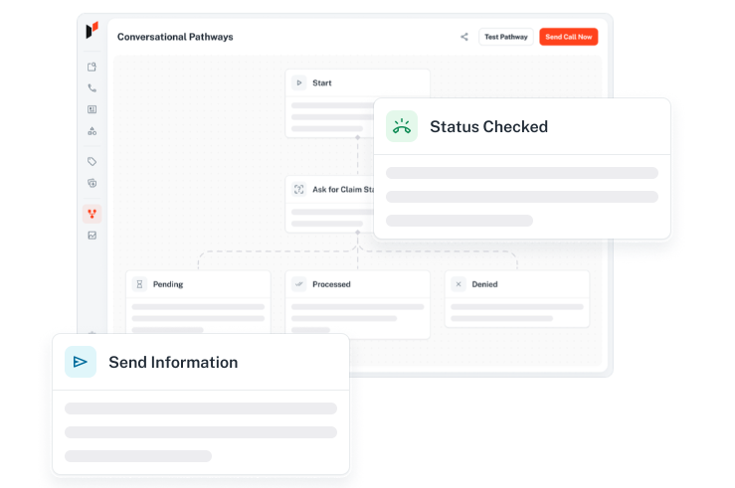Open the analytics chart sidebar icon
Image resolution: width=735 pixels, height=488 pixels.
point(92,236)
